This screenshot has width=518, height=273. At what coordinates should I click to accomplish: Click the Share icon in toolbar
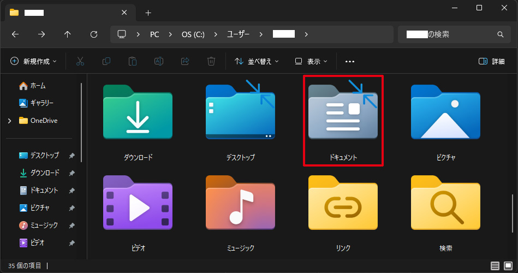(x=185, y=61)
